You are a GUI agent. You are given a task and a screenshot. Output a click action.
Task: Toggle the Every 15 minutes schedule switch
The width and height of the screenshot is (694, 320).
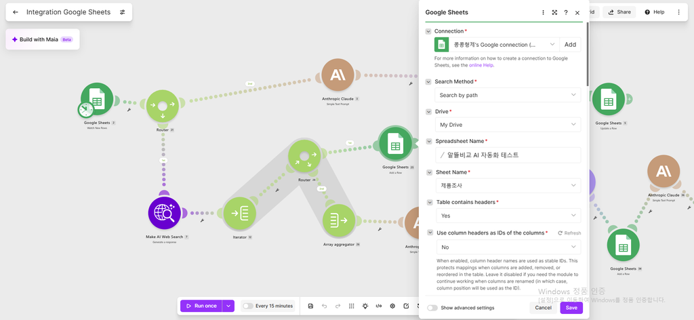pos(248,306)
